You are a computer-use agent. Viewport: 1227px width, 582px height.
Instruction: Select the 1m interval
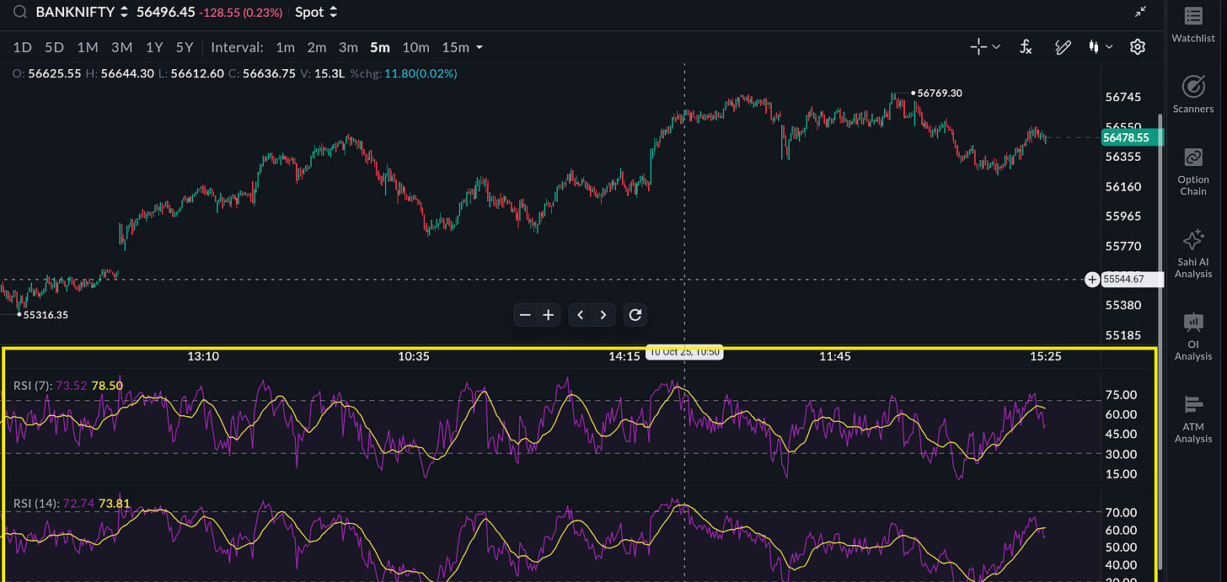click(285, 47)
